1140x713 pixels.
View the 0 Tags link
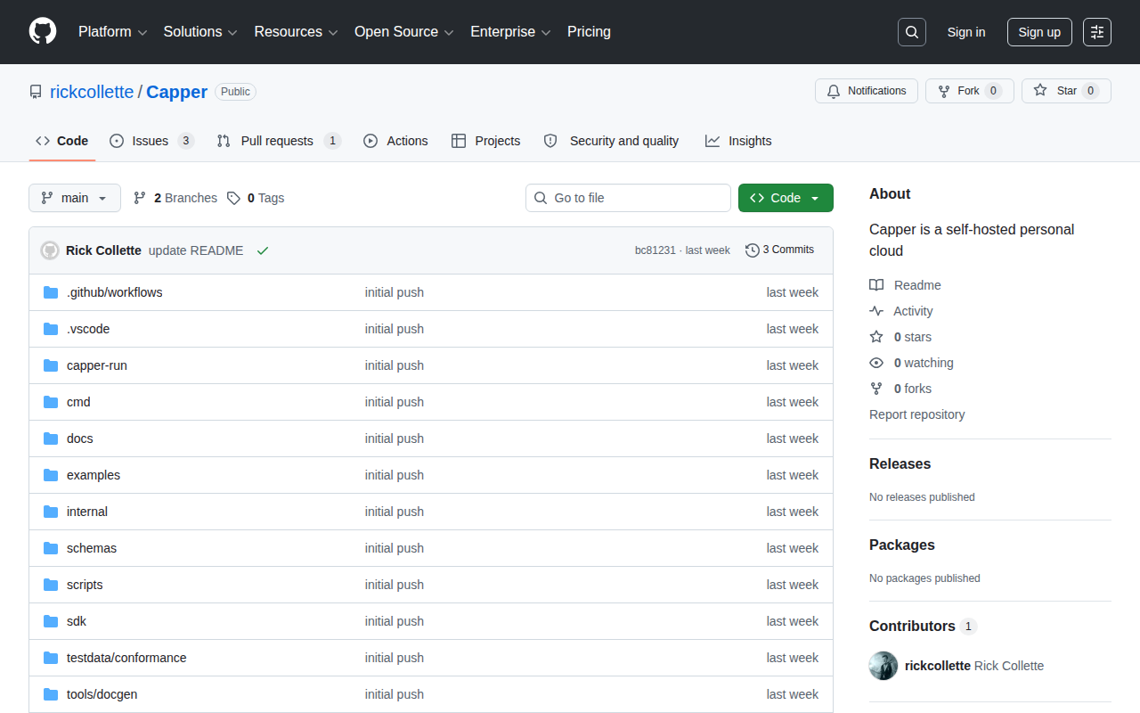(x=256, y=198)
